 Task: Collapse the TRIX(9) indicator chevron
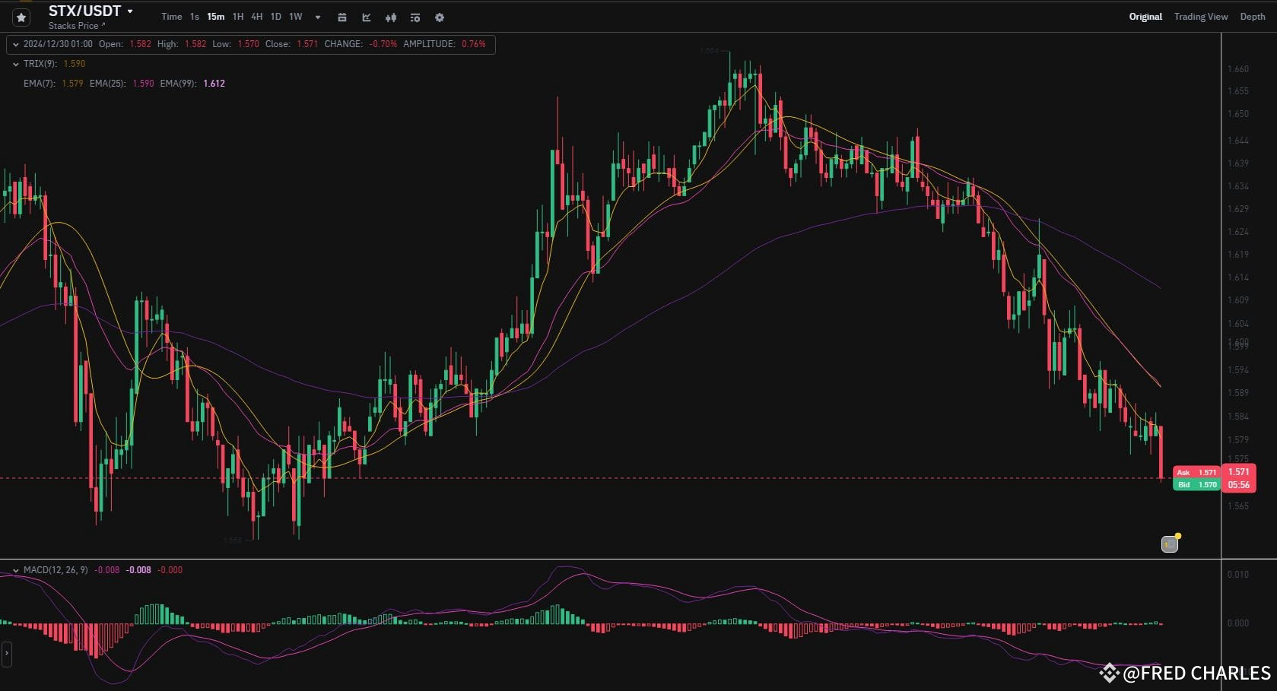click(14, 64)
